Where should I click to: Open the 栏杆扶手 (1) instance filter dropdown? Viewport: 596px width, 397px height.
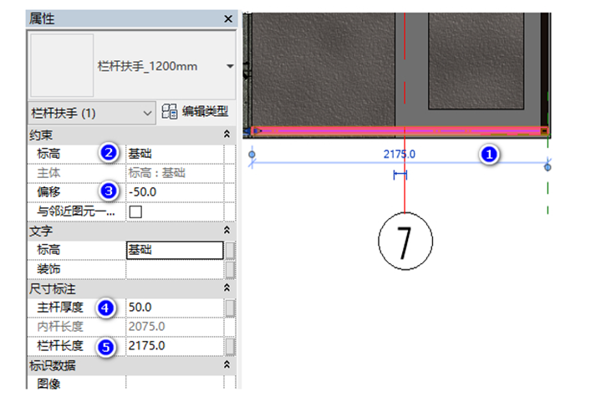(x=148, y=112)
